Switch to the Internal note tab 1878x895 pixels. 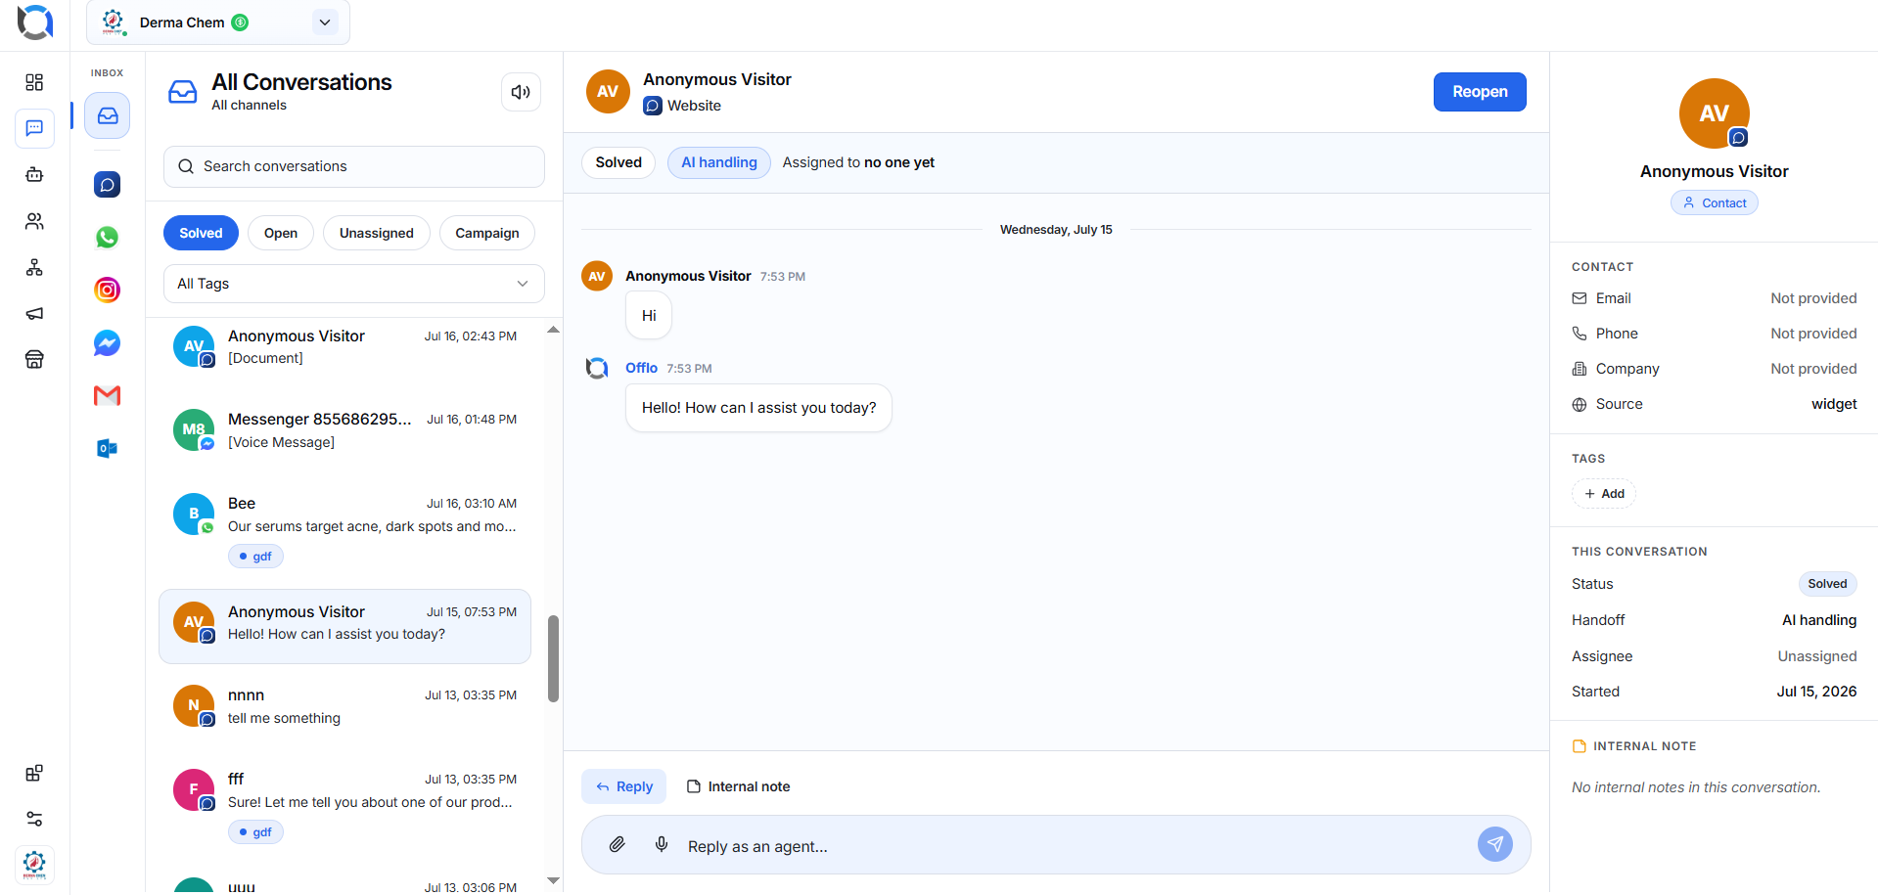tap(739, 786)
